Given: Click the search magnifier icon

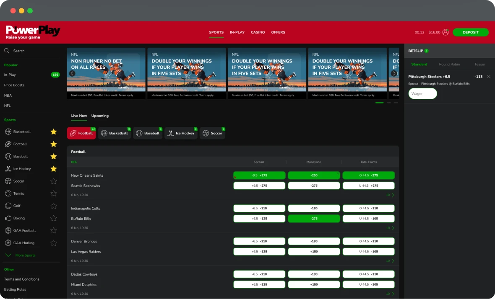Looking at the screenshot, I should tap(7, 51).
